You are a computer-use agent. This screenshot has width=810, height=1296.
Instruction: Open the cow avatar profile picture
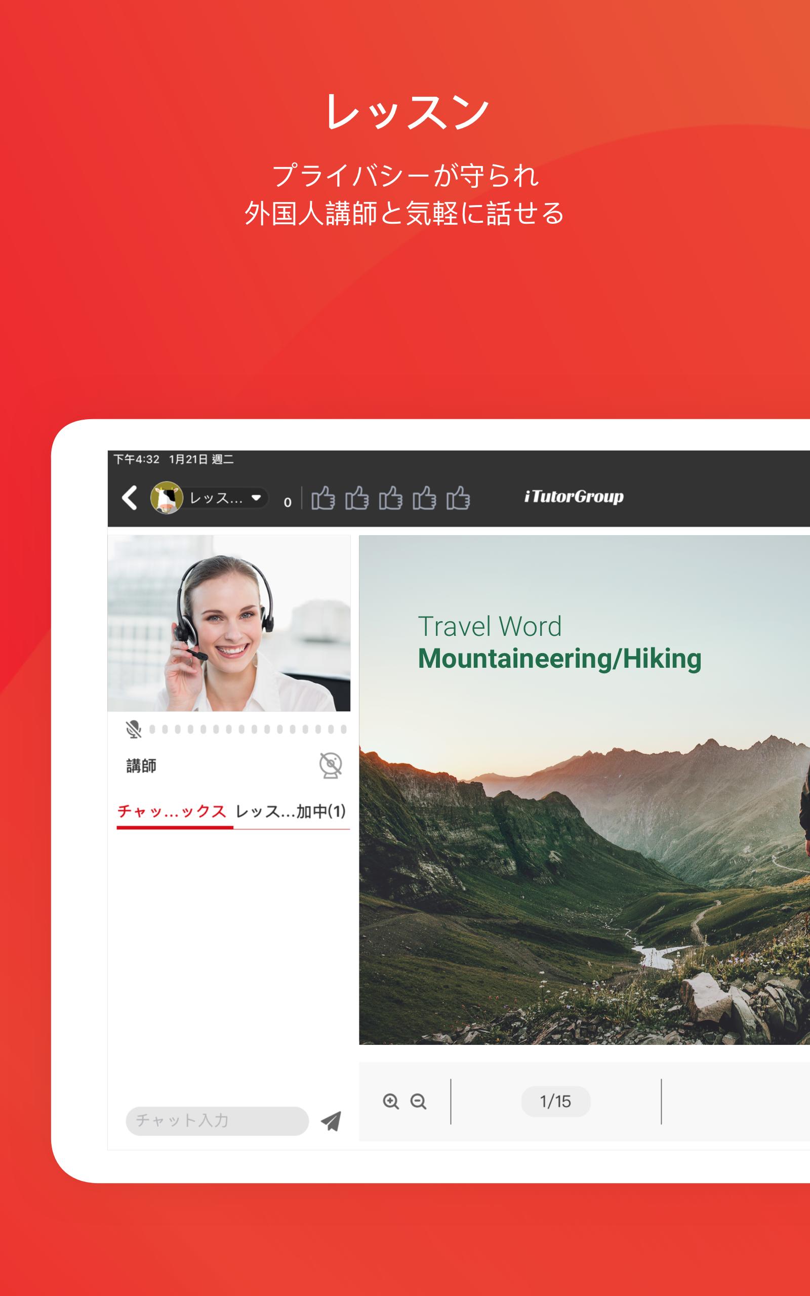pyautogui.click(x=167, y=498)
